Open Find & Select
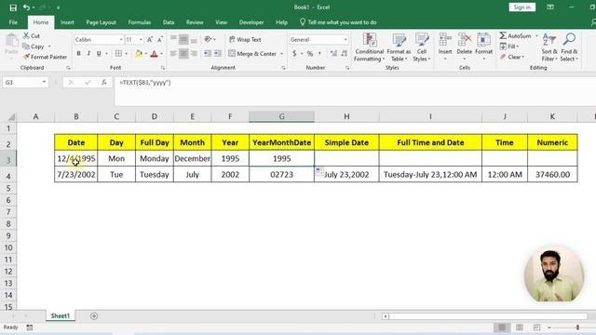 (569, 47)
